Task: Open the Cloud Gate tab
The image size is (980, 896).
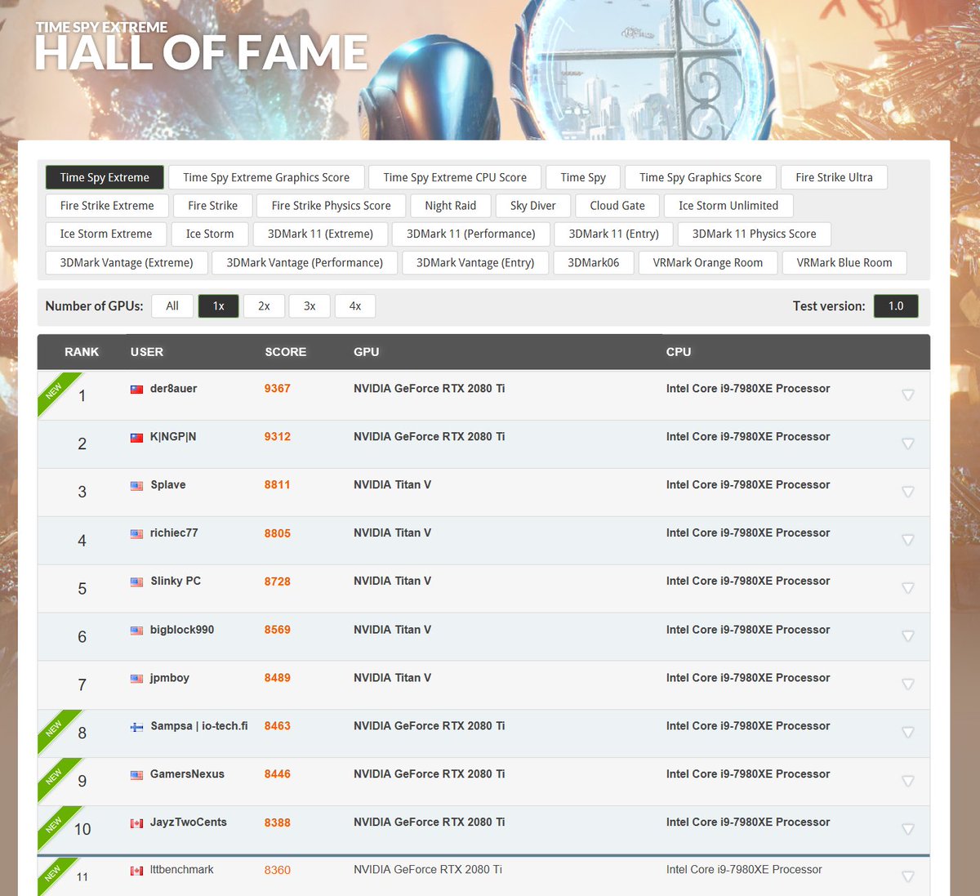Action: (617, 206)
